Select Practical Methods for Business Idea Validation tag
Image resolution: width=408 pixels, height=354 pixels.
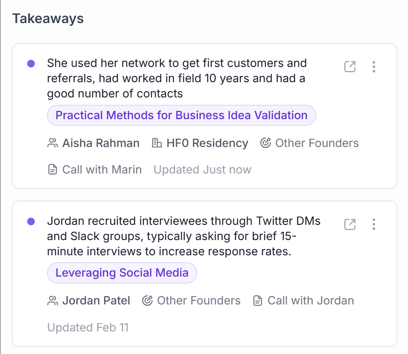click(181, 115)
